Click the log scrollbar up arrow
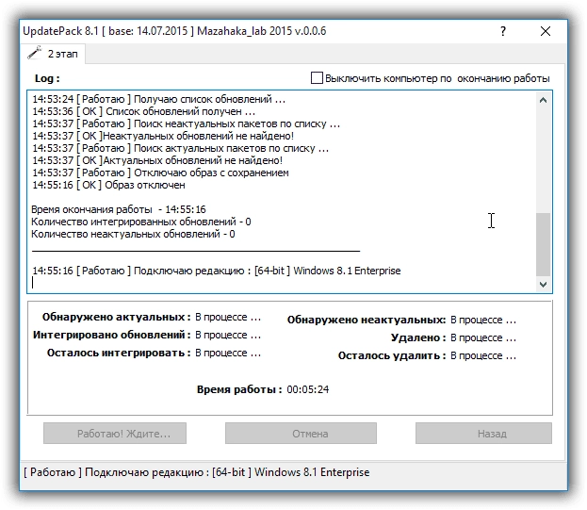This screenshot has width=587, height=510. (x=544, y=100)
